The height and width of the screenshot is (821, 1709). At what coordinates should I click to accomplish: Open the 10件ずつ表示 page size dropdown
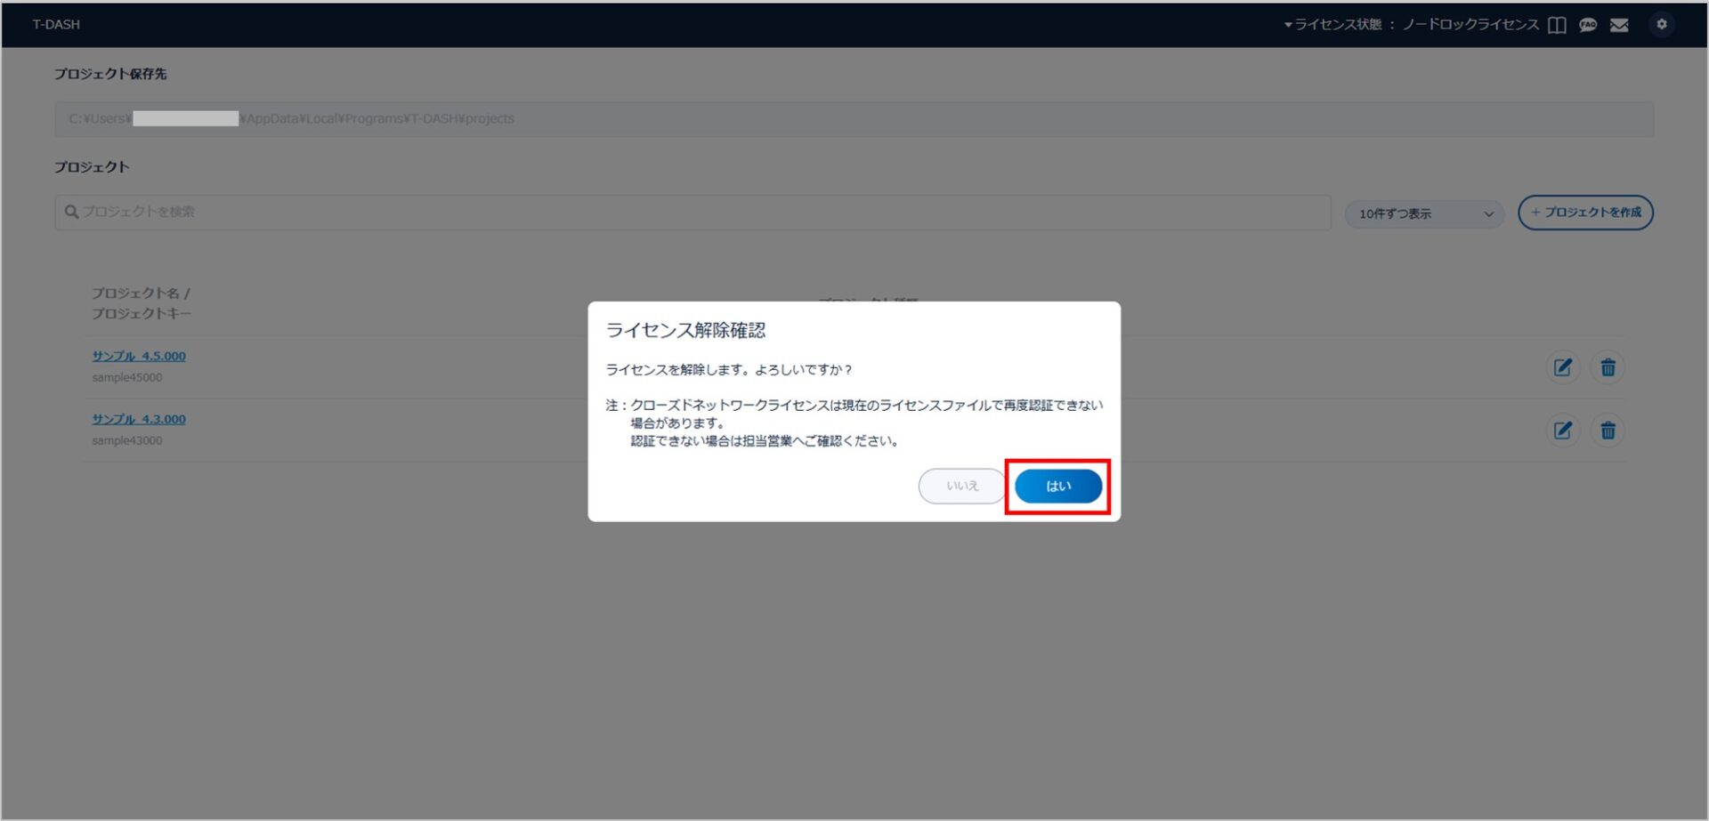[x=1424, y=213]
